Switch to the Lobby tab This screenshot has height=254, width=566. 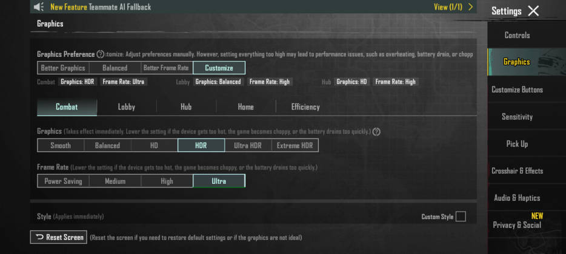click(126, 107)
